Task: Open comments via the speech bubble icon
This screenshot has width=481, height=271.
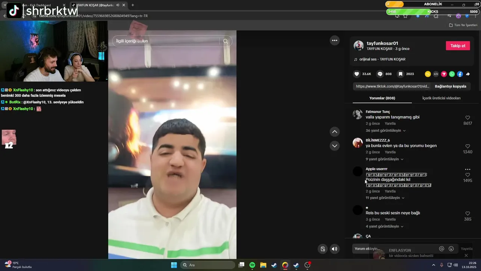Action: (380, 74)
